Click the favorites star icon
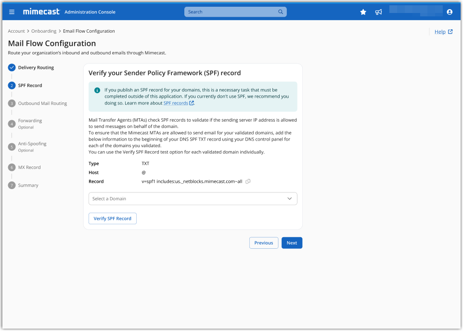 tap(363, 12)
